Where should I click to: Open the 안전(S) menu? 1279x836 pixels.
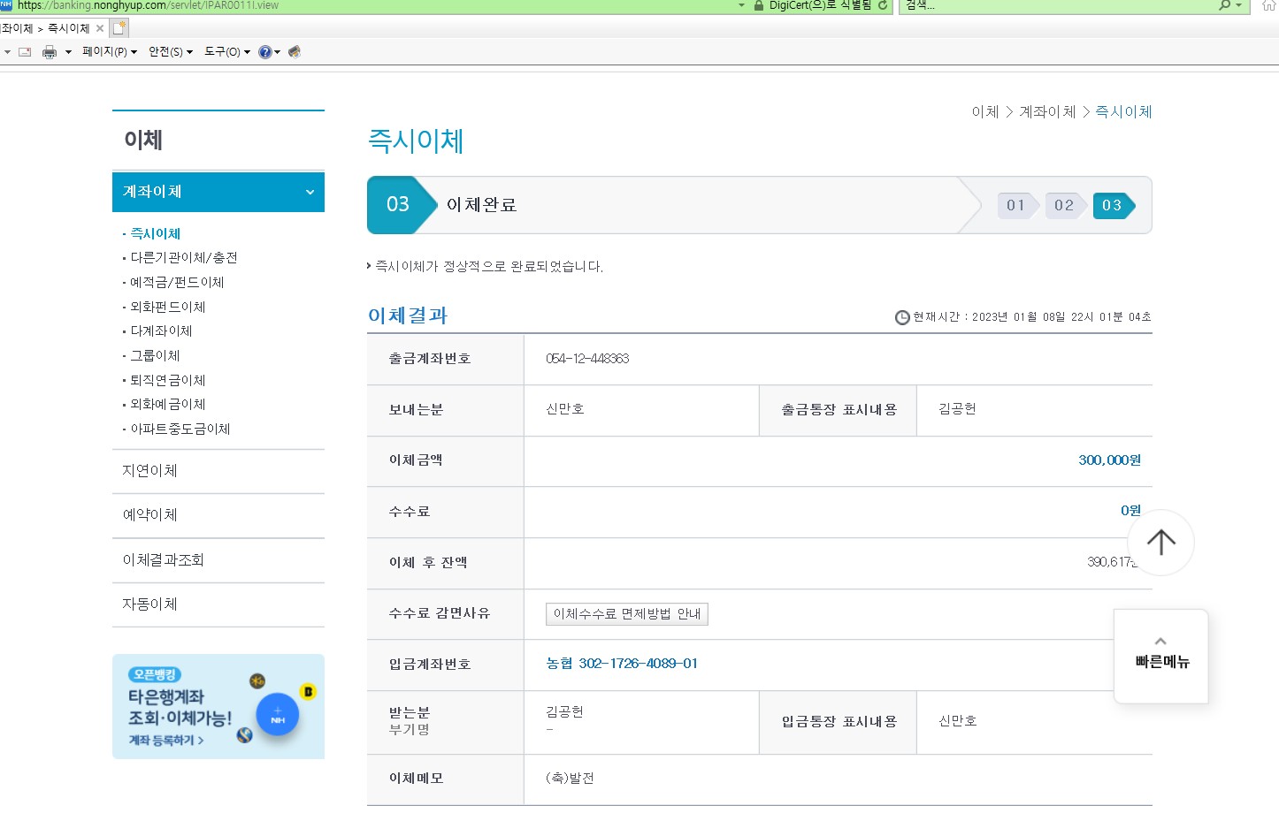point(171,52)
